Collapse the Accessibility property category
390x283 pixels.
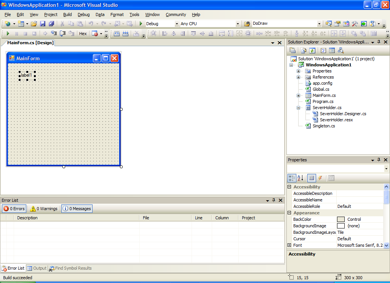(289, 187)
